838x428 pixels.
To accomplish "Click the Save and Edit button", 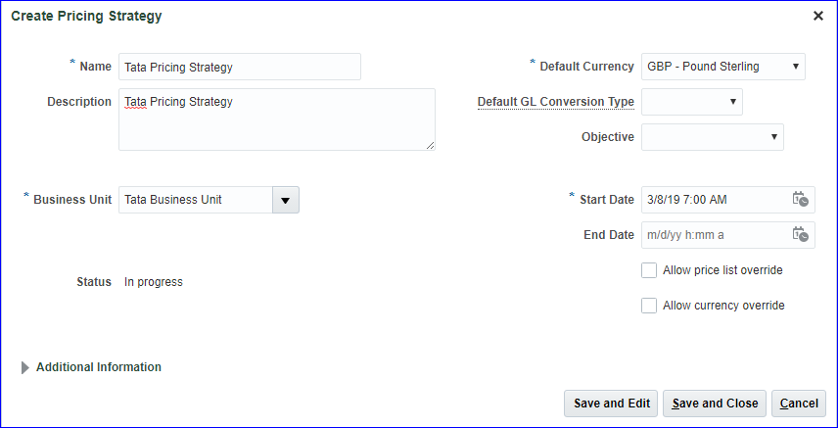I will tap(612, 404).
